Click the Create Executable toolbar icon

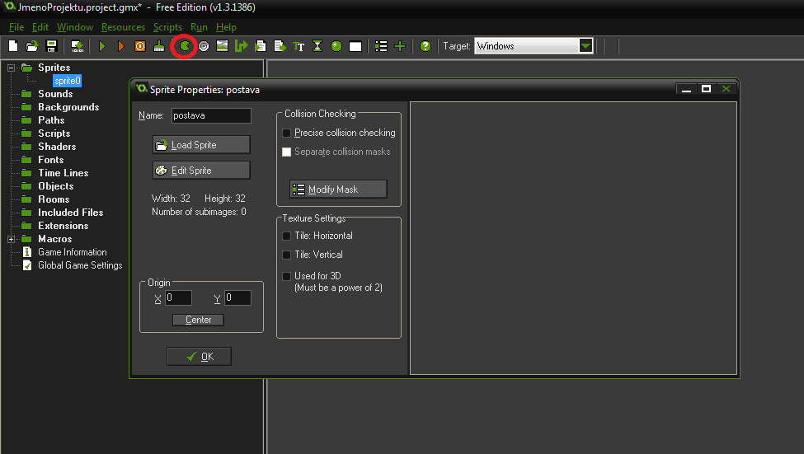tap(77, 46)
